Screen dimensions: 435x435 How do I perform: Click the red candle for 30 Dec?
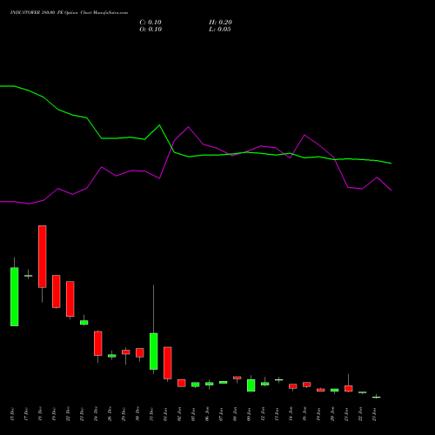click(140, 352)
